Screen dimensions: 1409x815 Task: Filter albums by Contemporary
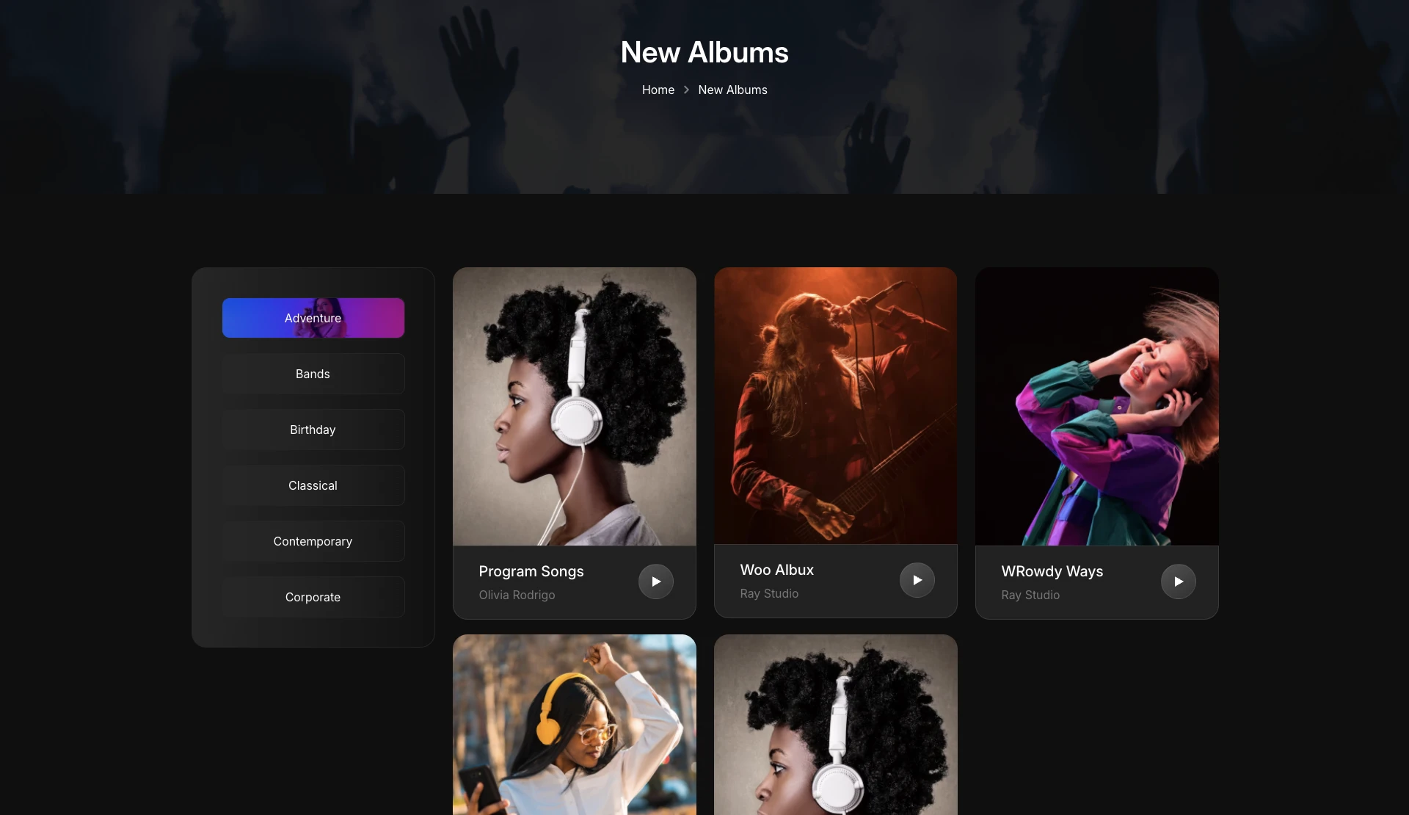pos(313,541)
